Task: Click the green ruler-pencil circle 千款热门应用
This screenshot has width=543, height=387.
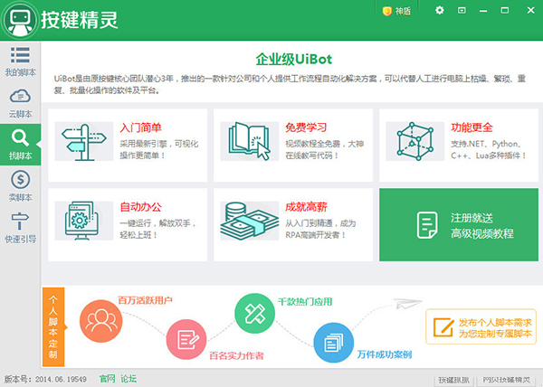Action: [255, 314]
